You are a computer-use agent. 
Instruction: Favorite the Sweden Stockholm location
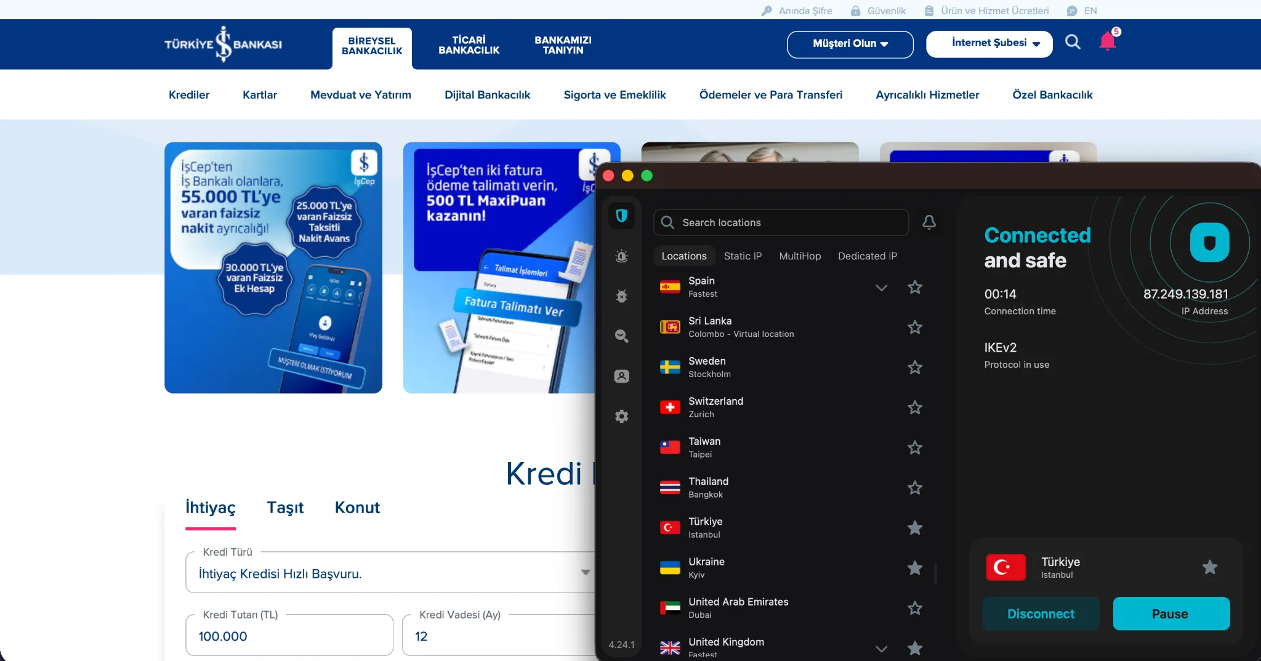click(914, 367)
